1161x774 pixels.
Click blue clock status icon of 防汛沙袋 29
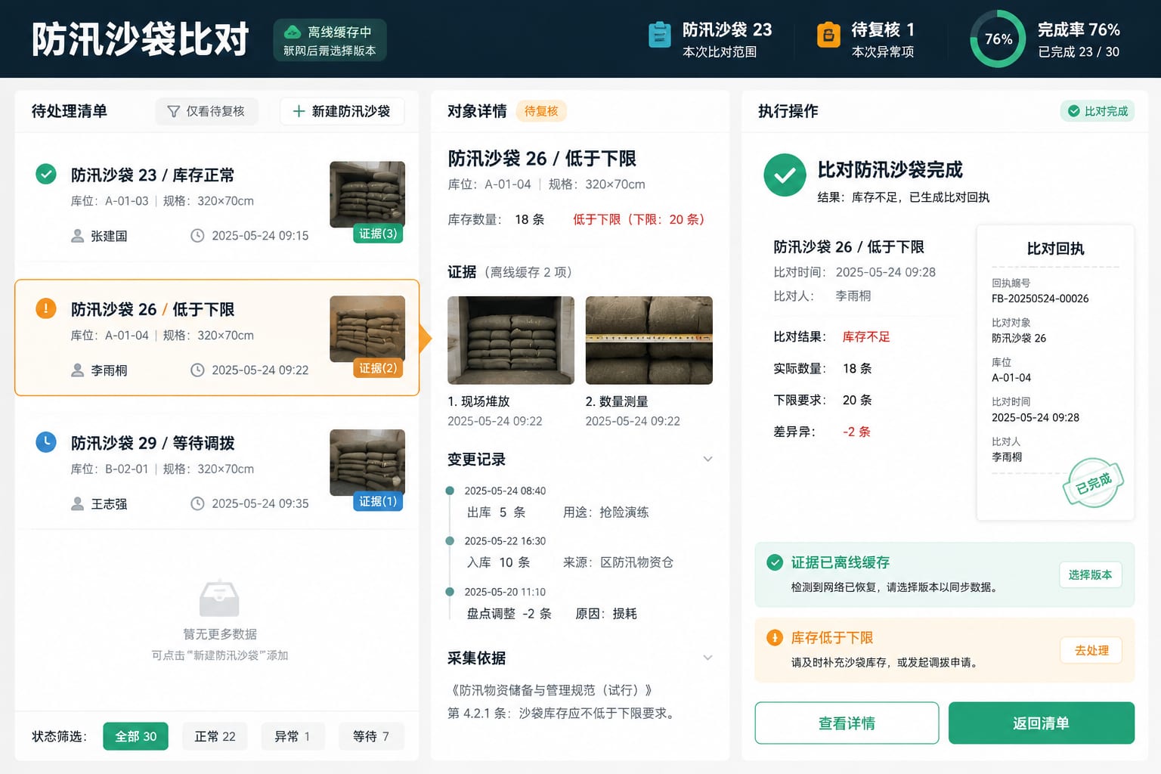[x=46, y=442]
